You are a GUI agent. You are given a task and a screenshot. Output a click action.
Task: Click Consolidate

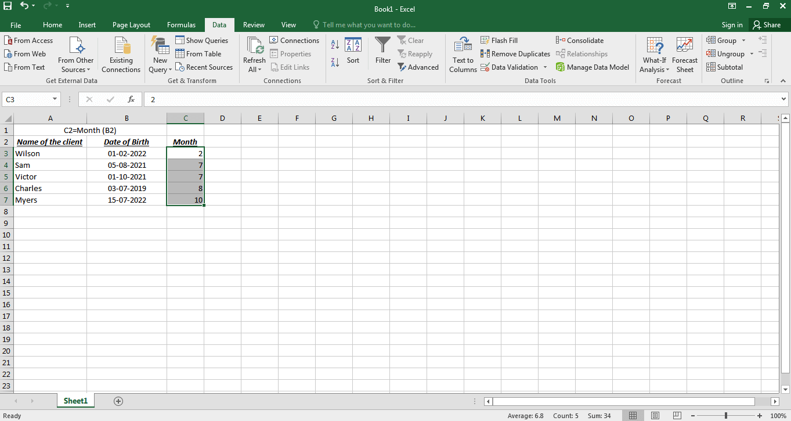(580, 41)
